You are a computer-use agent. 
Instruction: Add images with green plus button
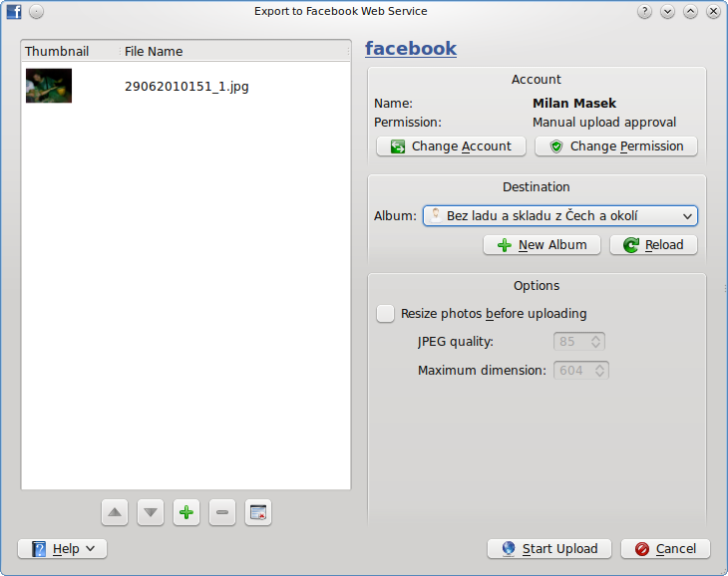186,512
